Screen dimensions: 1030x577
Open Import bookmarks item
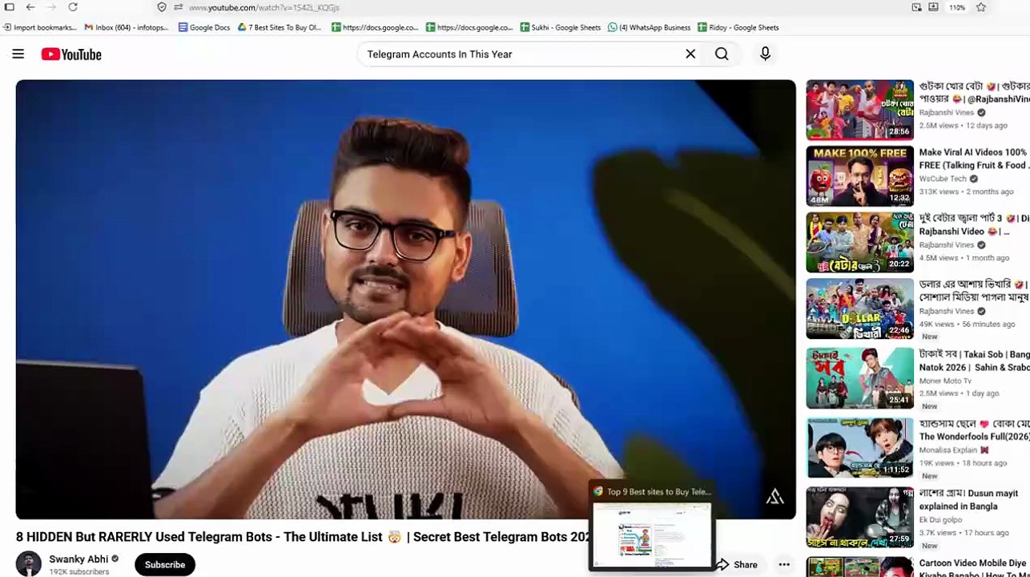click(39, 27)
